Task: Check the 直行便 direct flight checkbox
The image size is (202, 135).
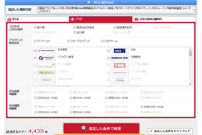Action: click(x=35, y=27)
